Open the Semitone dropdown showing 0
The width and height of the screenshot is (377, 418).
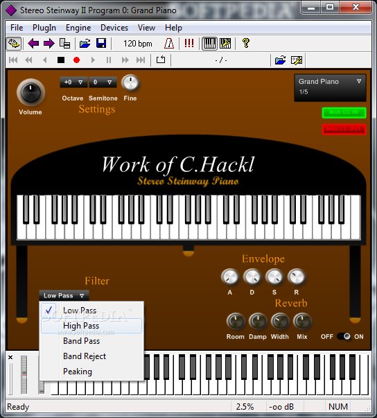[x=103, y=82]
